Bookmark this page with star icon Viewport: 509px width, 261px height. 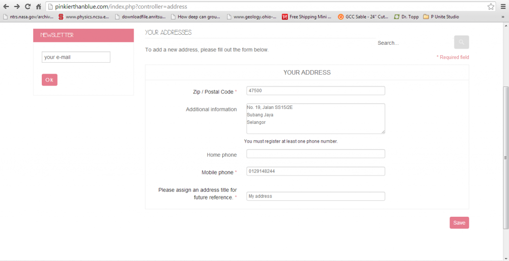491,6
